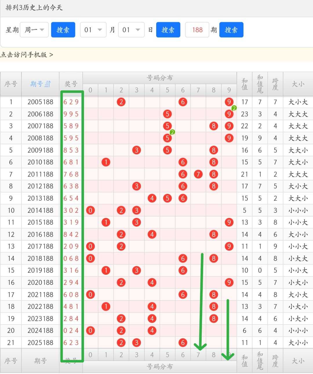Click red ball 8 in row 2007188
This screenshot has height=374, width=313.
click(214, 126)
